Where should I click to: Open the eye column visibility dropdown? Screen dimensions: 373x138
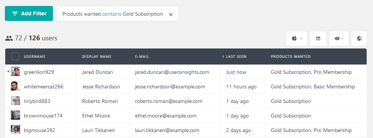pos(339,38)
